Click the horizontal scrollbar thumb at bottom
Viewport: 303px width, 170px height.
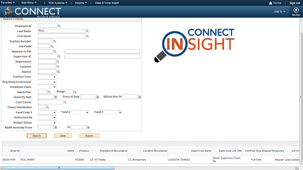pyautogui.click(x=59, y=168)
